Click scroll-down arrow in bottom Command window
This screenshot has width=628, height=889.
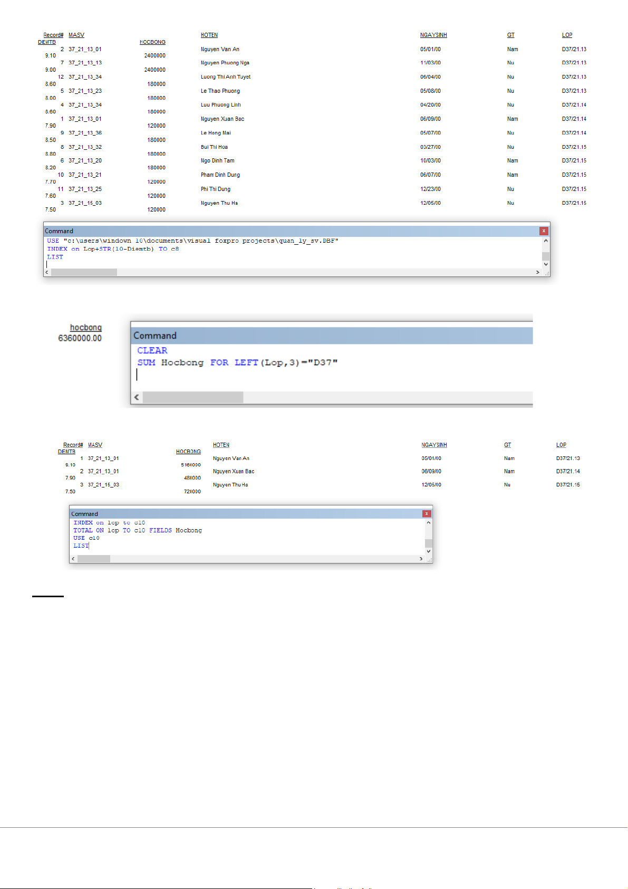tap(428, 551)
